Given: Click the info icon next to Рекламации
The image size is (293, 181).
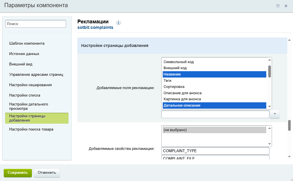Looking at the screenshot, I should (x=118, y=22).
